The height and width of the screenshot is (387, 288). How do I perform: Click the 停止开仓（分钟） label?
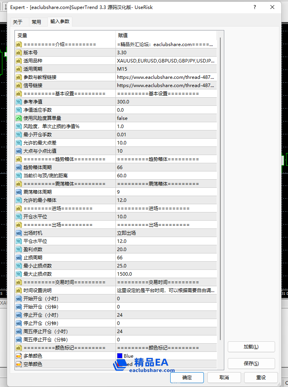click(x=41, y=323)
